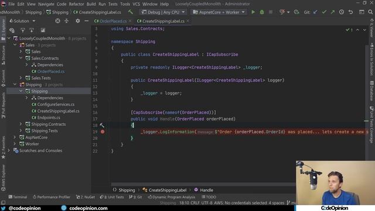Image resolution: width=375 pixels, height=211 pixels.
Task: Open Structure side tool window
Action: [x=3, y=55]
